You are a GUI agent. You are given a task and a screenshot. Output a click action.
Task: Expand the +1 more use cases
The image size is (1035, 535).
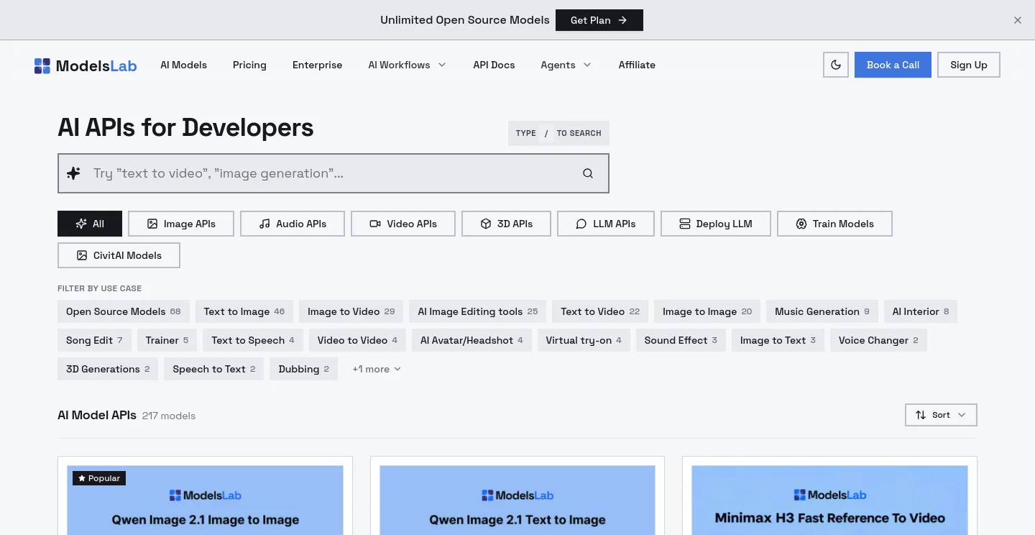pyautogui.click(x=377, y=369)
